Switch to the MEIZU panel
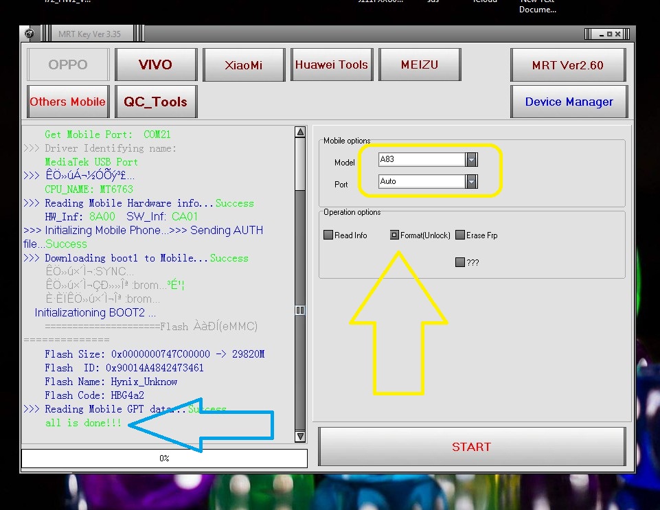Viewport: 660px width, 510px height. pos(420,65)
